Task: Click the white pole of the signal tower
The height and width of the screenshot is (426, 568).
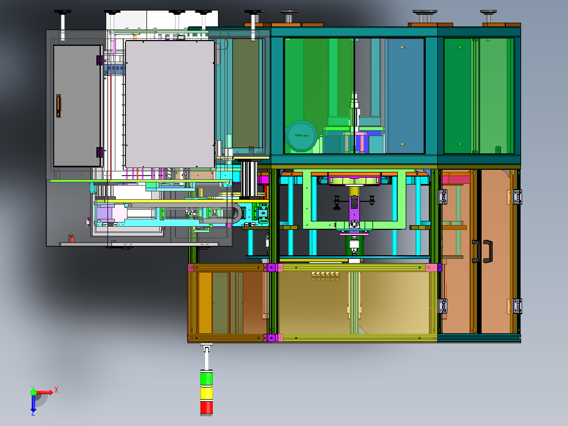Action: pos(207,358)
